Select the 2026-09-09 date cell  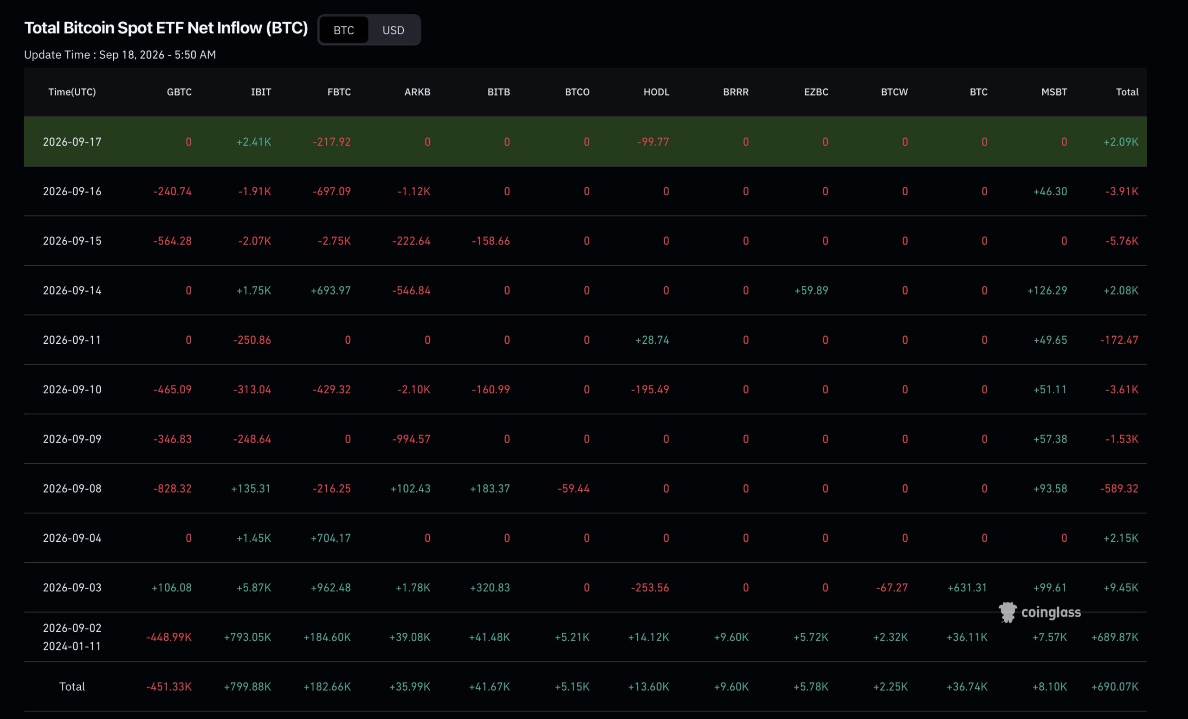pos(72,439)
